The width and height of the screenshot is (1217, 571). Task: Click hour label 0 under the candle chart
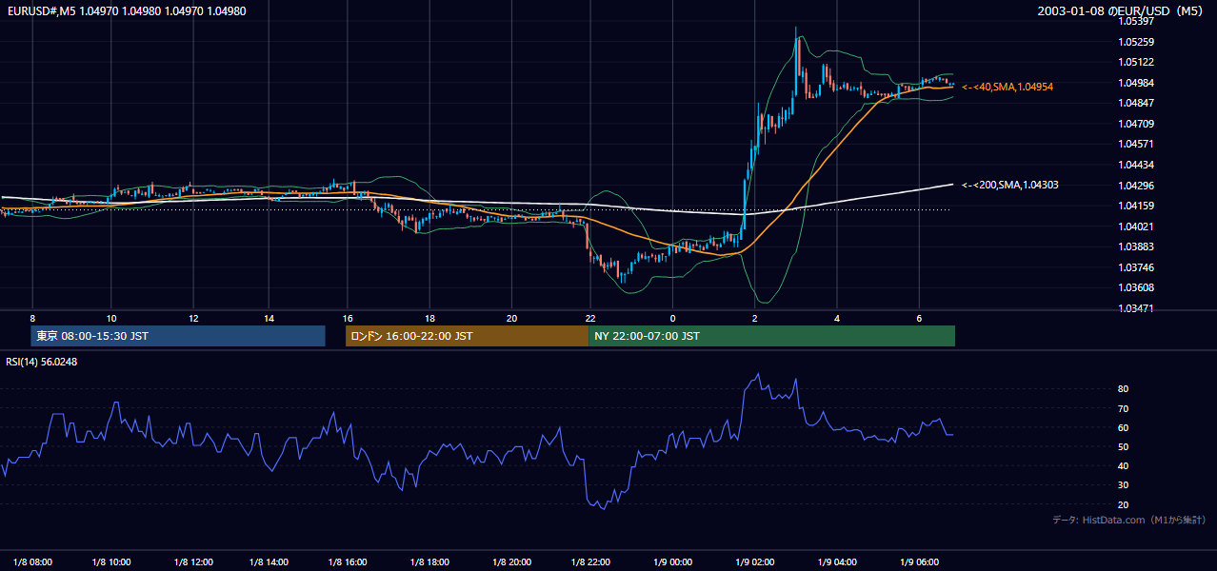pos(672,318)
